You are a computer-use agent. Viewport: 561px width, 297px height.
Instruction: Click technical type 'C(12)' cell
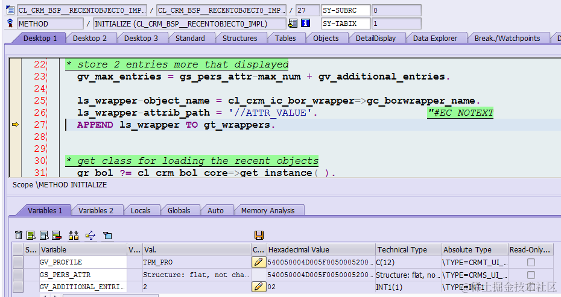pyautogui.click(x=408, y=262)
